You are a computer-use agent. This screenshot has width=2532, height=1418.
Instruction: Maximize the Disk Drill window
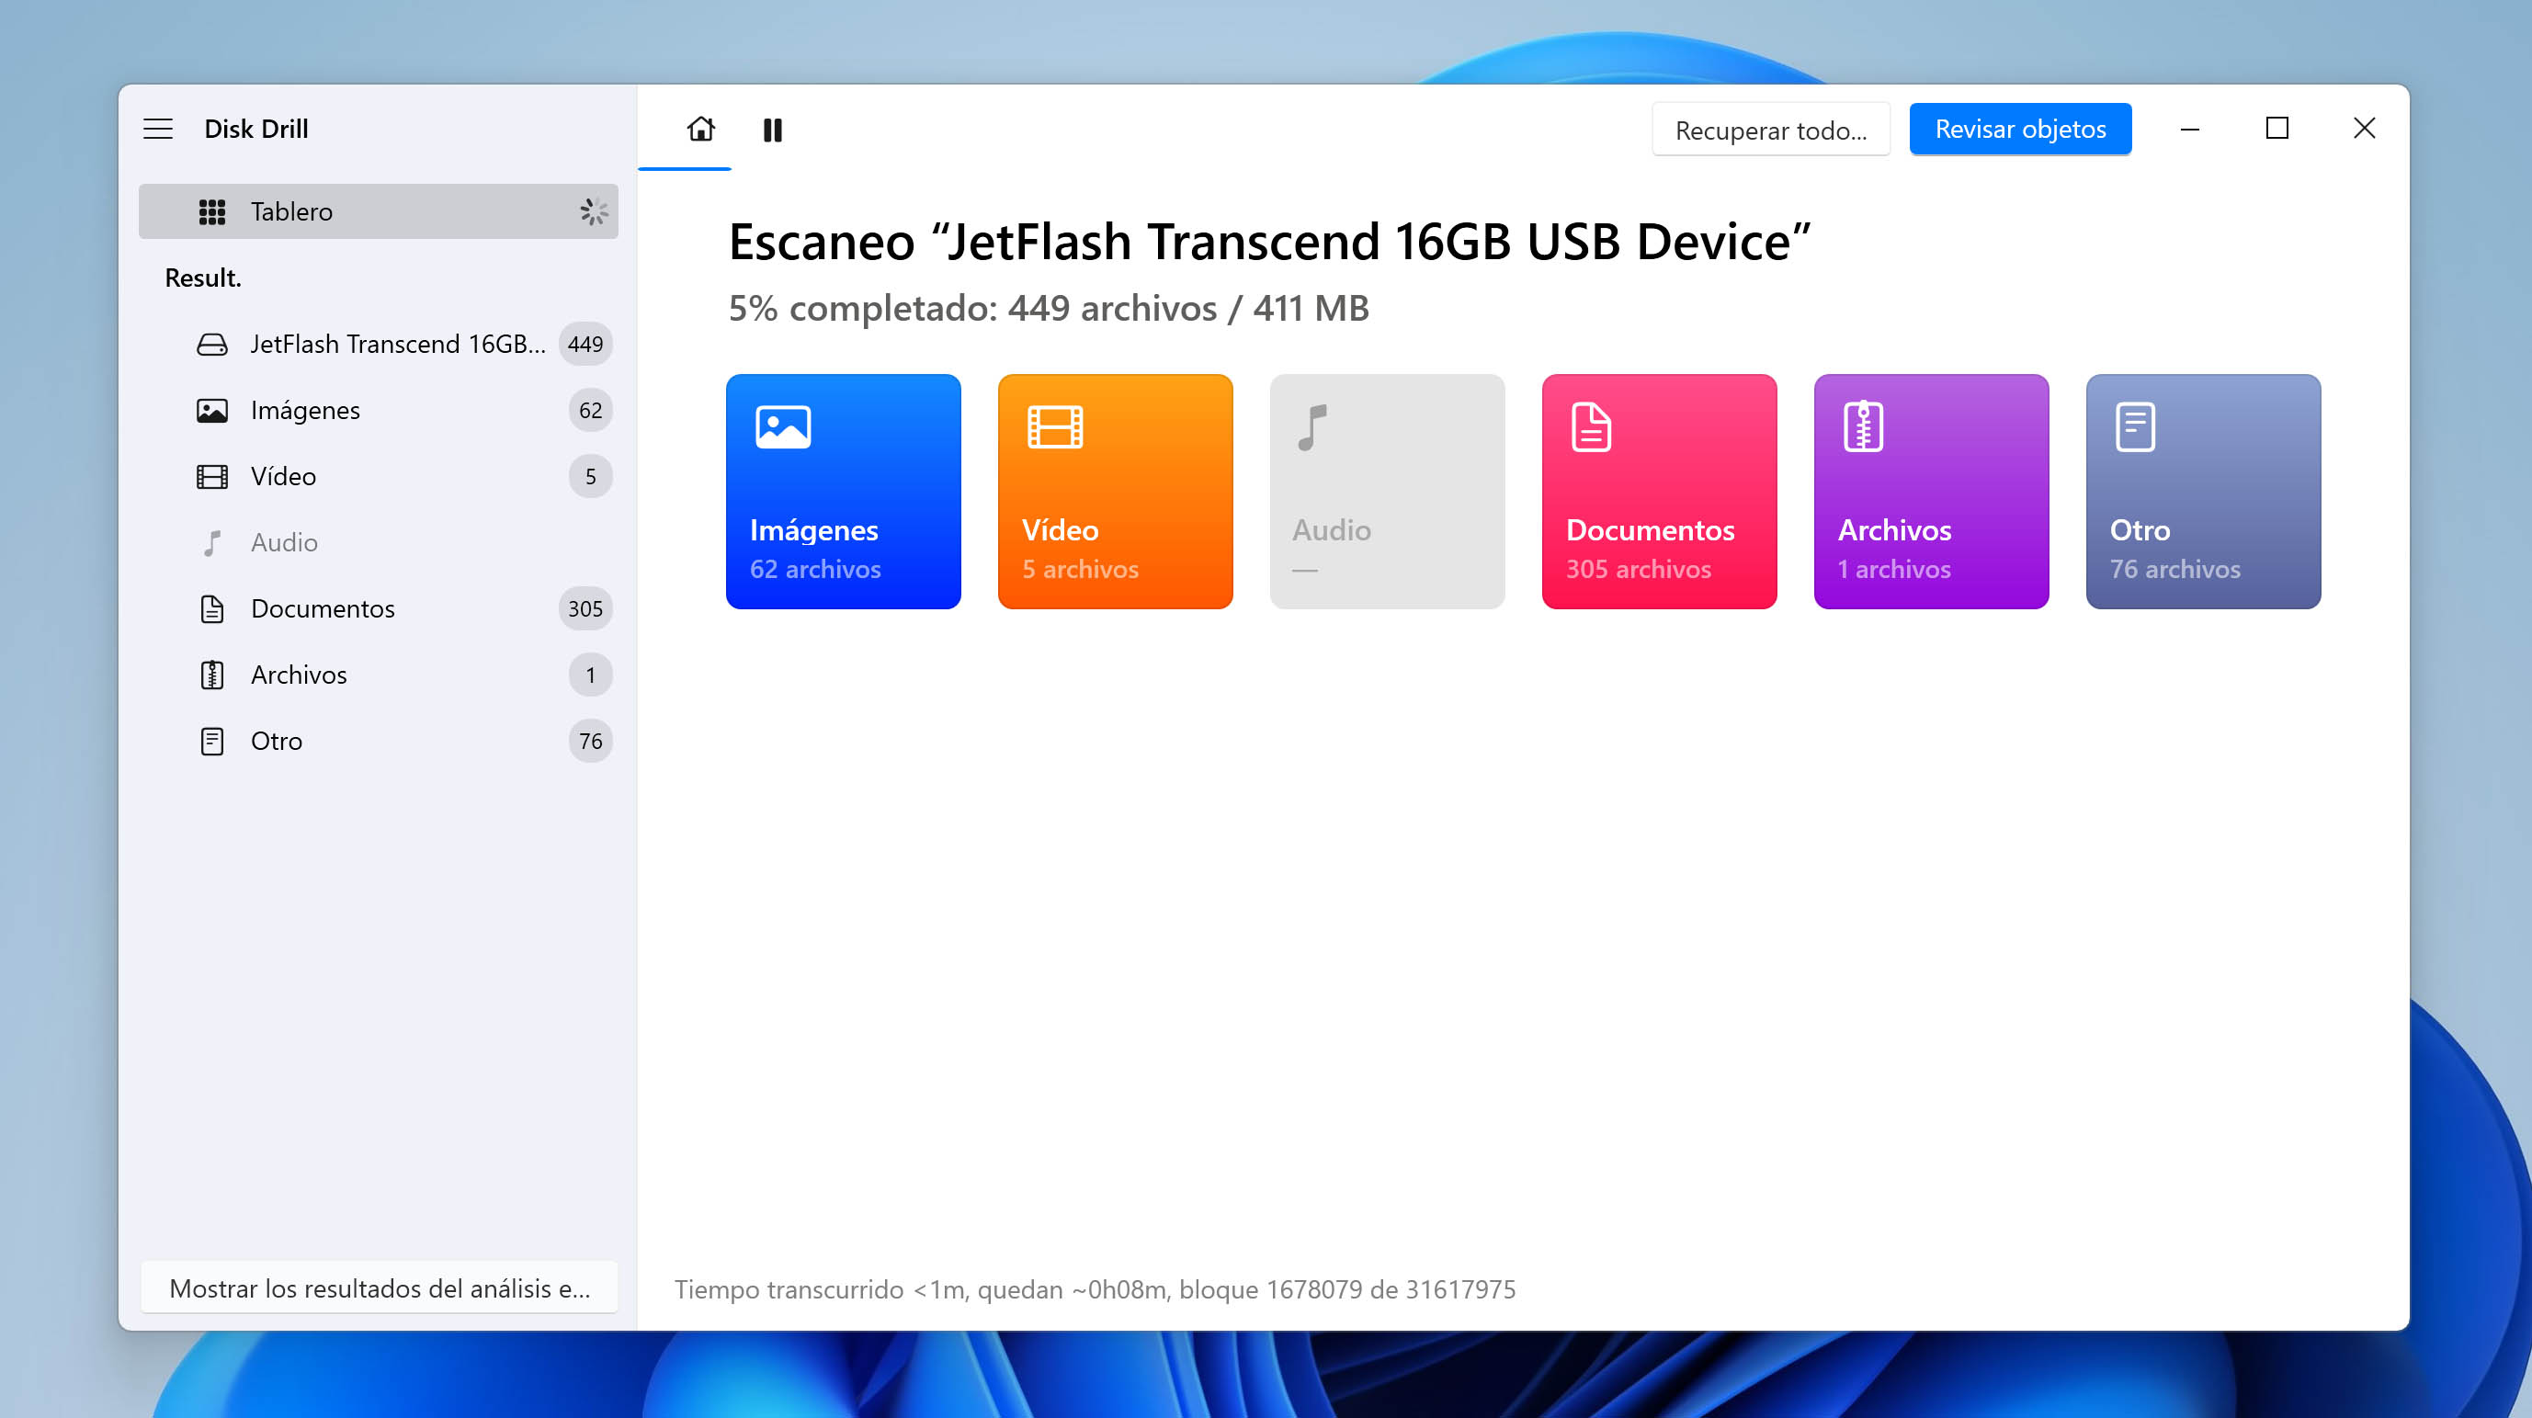2277,129
